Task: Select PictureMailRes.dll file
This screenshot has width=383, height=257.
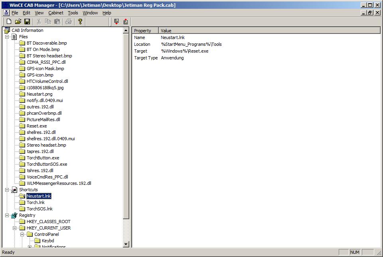Action: coord(43,120)
